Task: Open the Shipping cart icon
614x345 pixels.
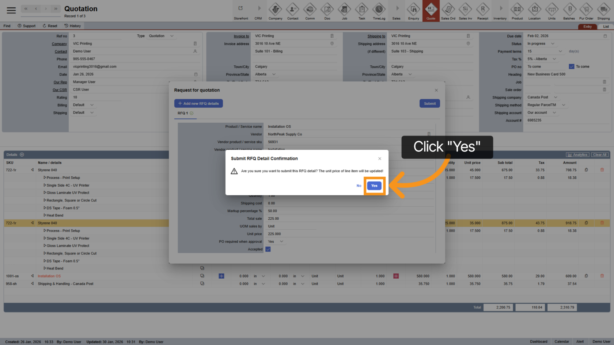Action: [603, 10]
